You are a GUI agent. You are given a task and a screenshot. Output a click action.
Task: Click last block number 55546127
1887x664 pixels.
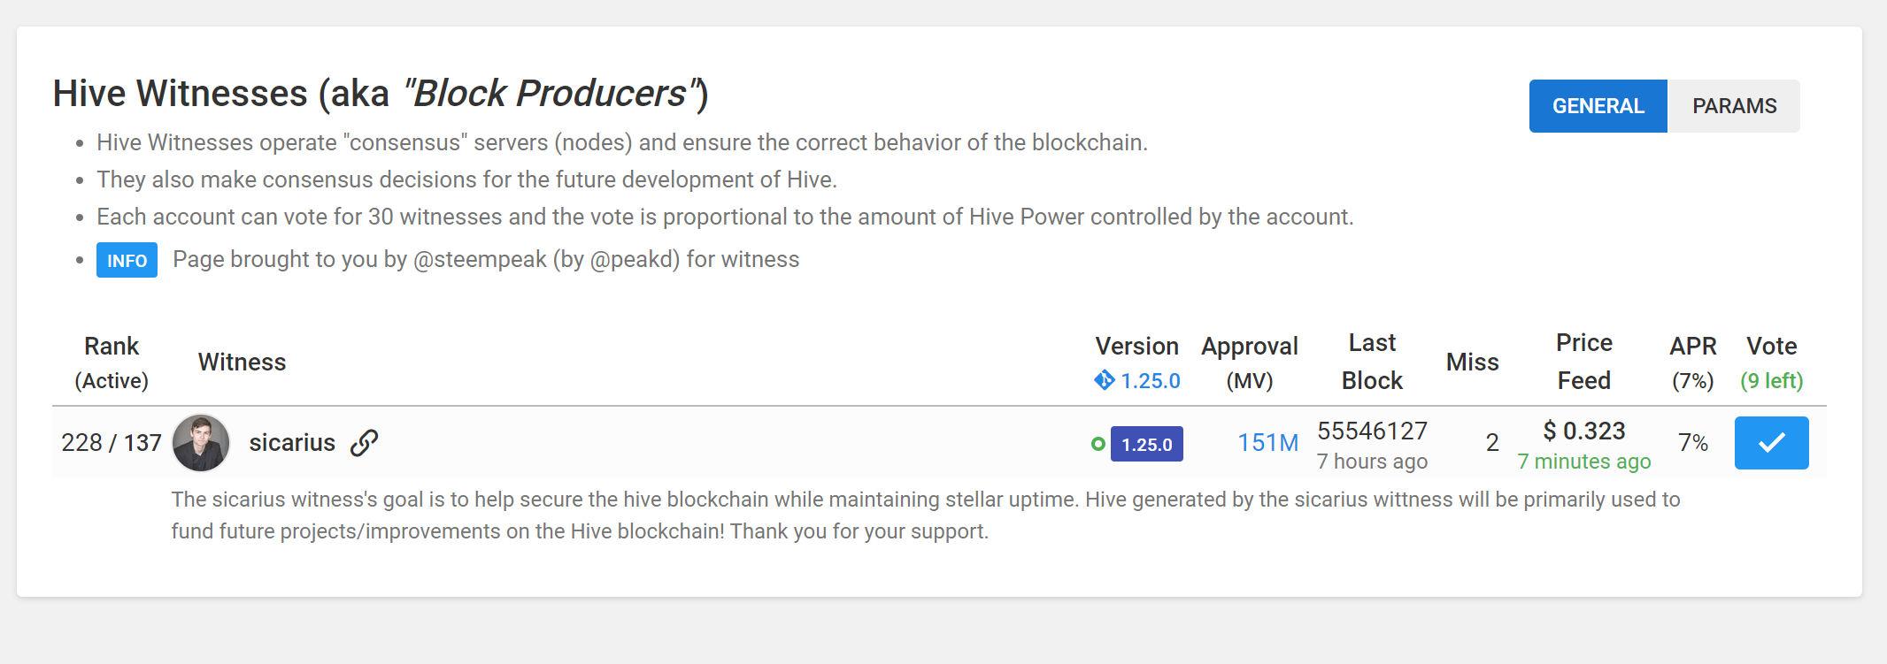coord(1372,431)
